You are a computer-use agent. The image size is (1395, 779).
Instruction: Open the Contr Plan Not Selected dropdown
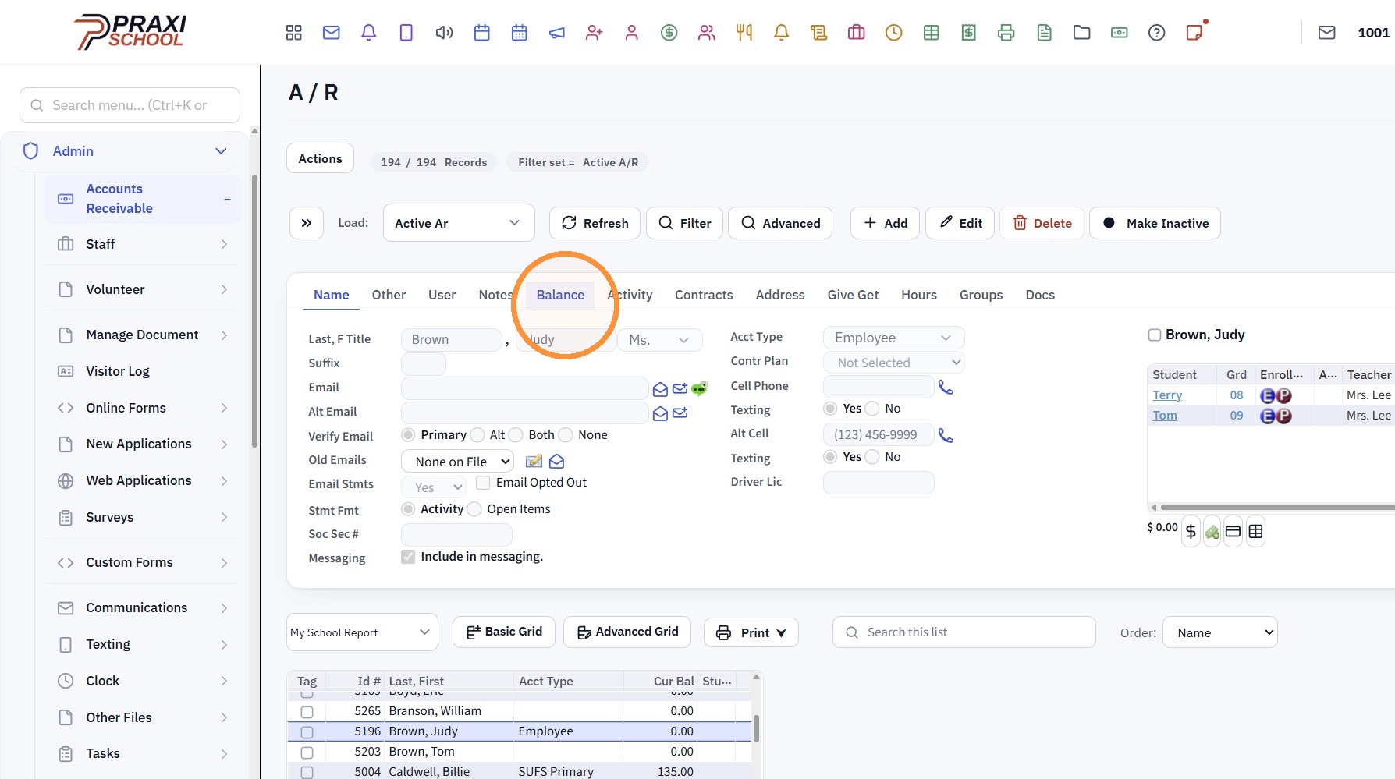894,363
